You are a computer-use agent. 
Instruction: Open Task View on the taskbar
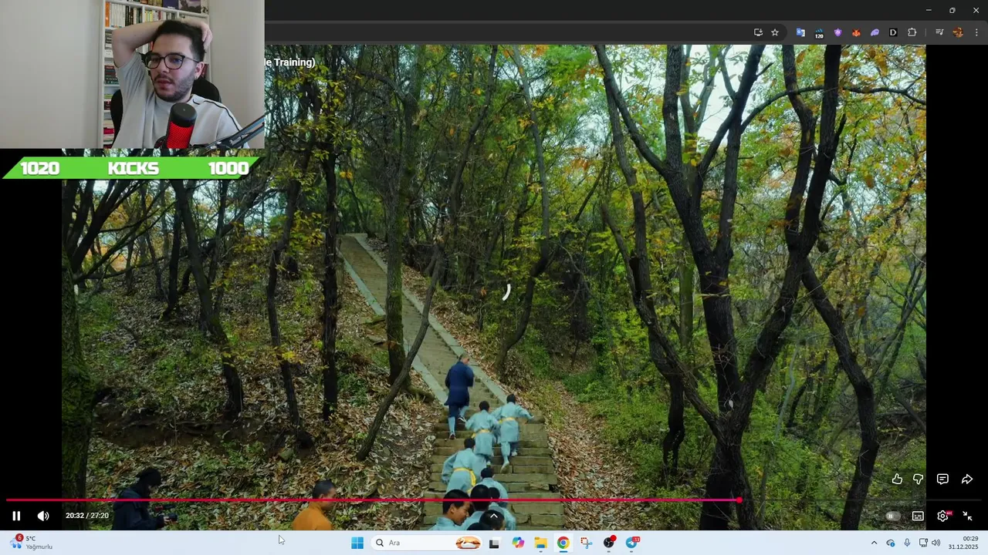[x=494, y=543]
